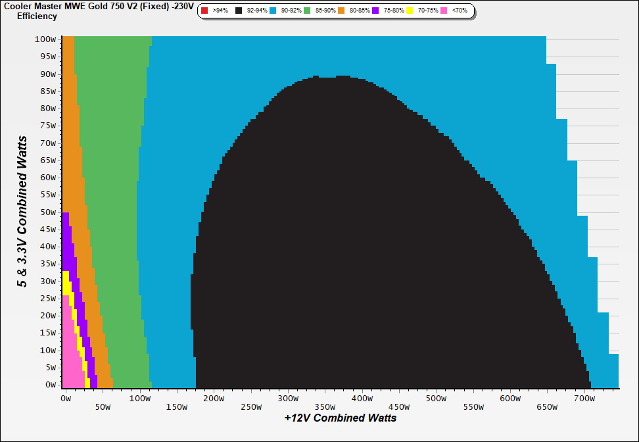
Task: Click the '+12V Combined Watts' axis title
Action: (340, 418)
